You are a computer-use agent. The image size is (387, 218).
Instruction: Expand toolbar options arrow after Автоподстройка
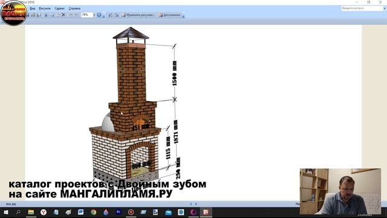click(183, 16)
